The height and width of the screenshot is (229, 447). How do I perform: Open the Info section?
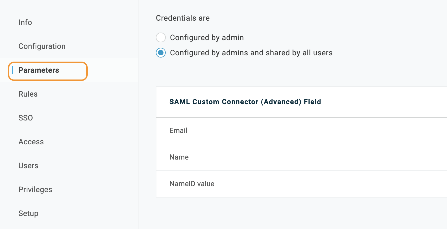click(25, 22)
